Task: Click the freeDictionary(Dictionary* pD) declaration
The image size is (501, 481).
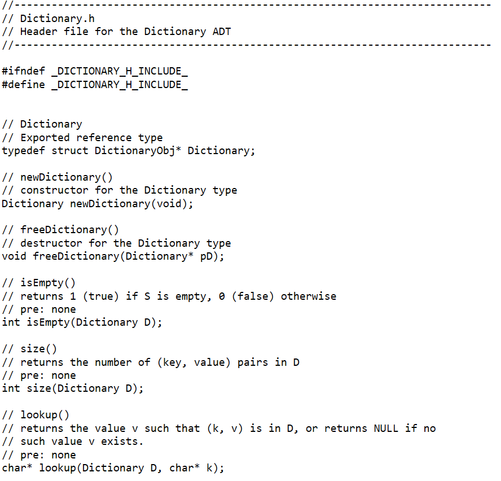Action: 113,256
